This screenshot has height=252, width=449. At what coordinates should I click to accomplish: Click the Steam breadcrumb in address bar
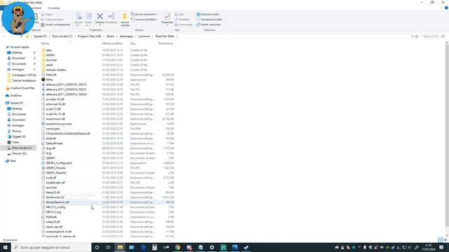(110, 36)
